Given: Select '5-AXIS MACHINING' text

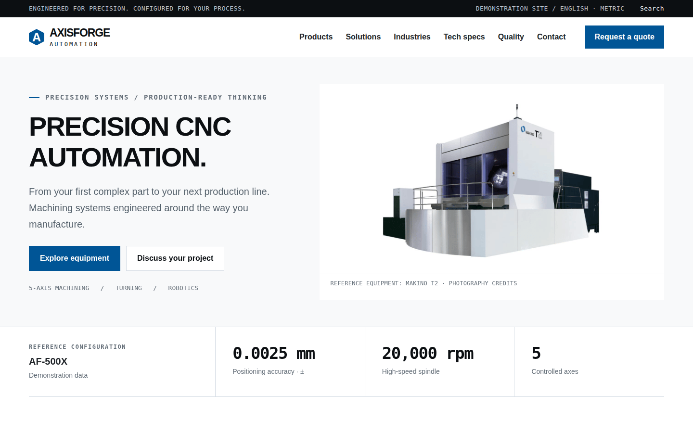Looking at the screenshot, I should [x=59, y=288].
